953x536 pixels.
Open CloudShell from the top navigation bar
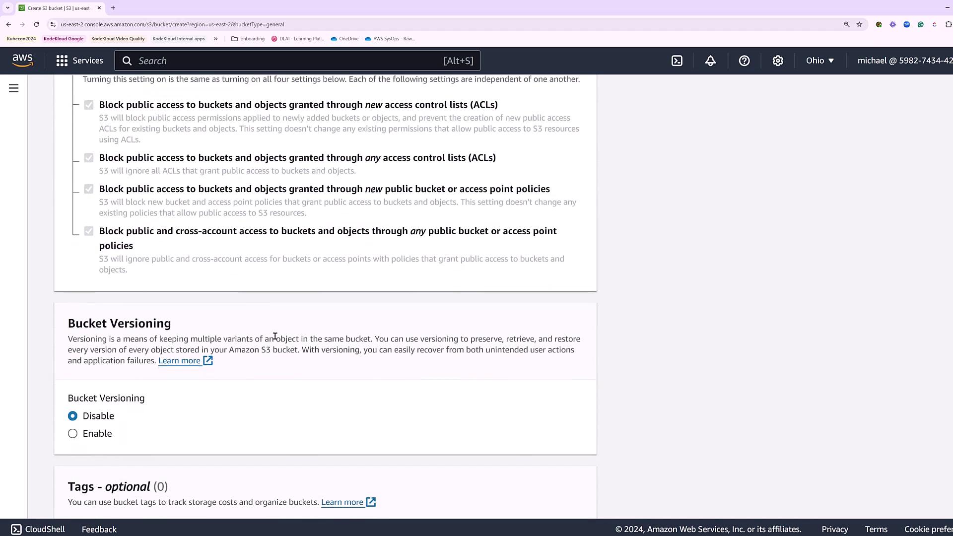[x=677, y=61]
